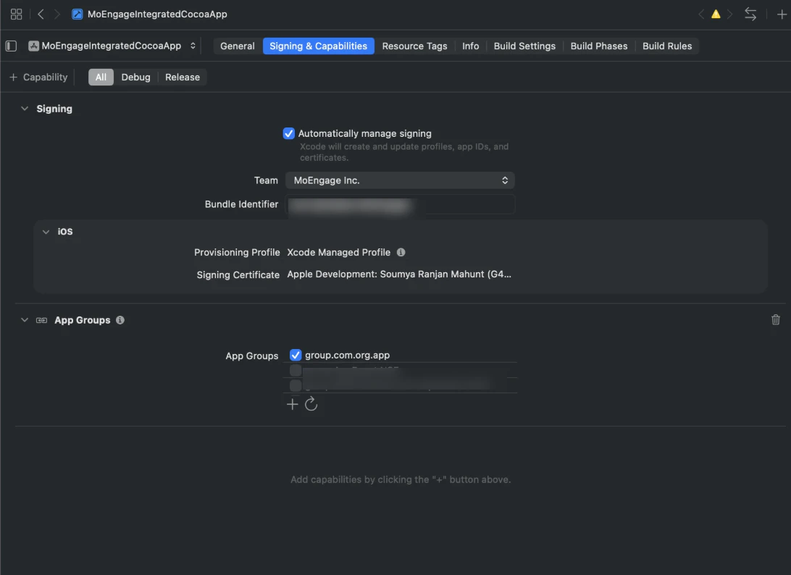Open the Build Phases tab
This screenshot has width=791, height=575.
599,46
